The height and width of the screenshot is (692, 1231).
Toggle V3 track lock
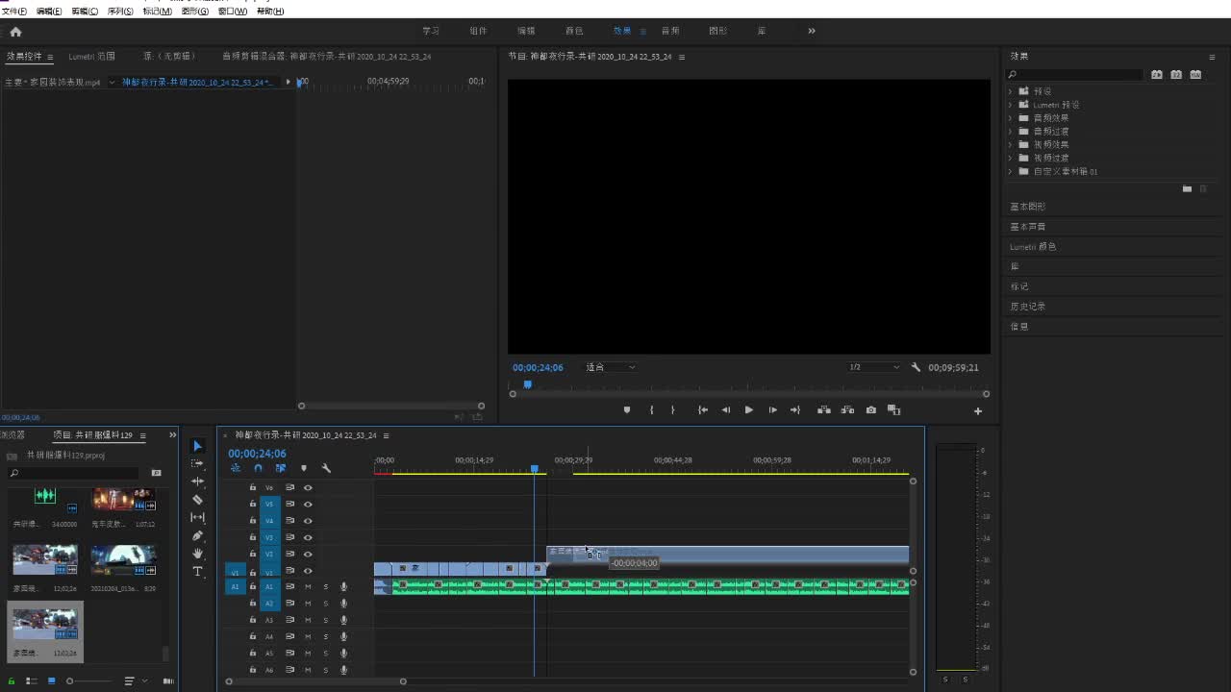coord(253,537)
